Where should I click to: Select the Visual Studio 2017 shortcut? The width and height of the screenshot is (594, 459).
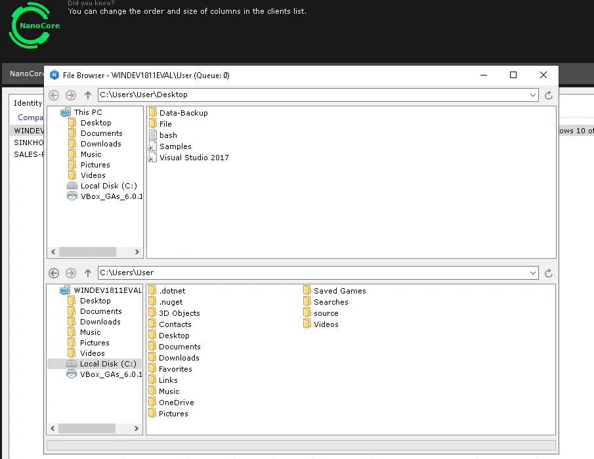coord(188,158)
